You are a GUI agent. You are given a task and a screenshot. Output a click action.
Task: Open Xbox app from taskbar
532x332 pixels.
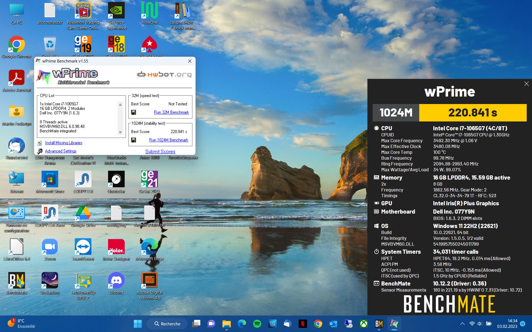364,324
